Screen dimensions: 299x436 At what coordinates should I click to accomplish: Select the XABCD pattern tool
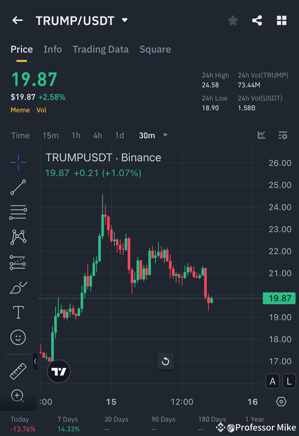[18, 237]
